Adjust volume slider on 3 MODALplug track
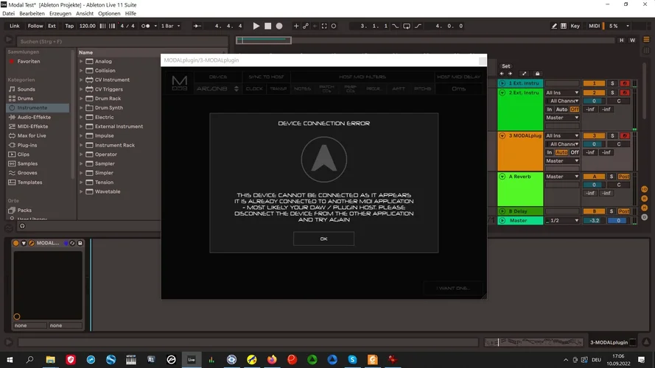 pyautogui.click(x=594, y=144)
